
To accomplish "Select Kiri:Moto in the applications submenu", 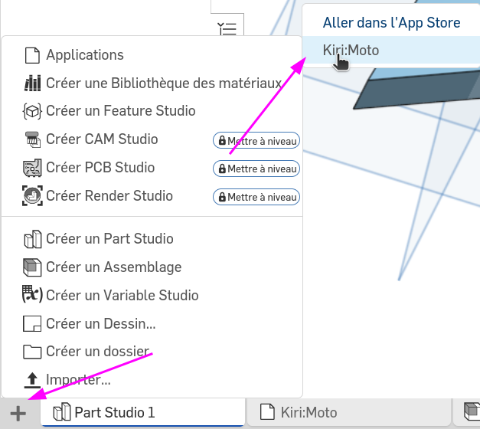I will coord(391,51).
